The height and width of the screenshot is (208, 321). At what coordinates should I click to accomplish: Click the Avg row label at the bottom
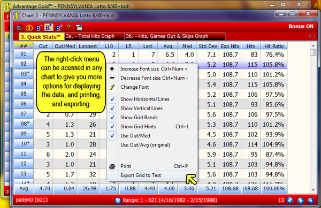tap(24, 189)
